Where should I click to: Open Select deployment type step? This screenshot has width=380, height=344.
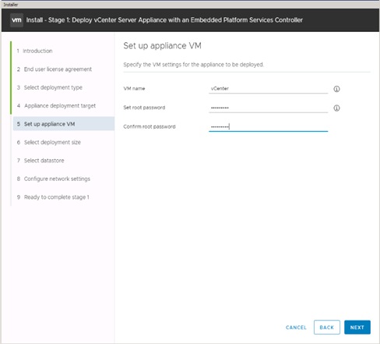[50, 87]
